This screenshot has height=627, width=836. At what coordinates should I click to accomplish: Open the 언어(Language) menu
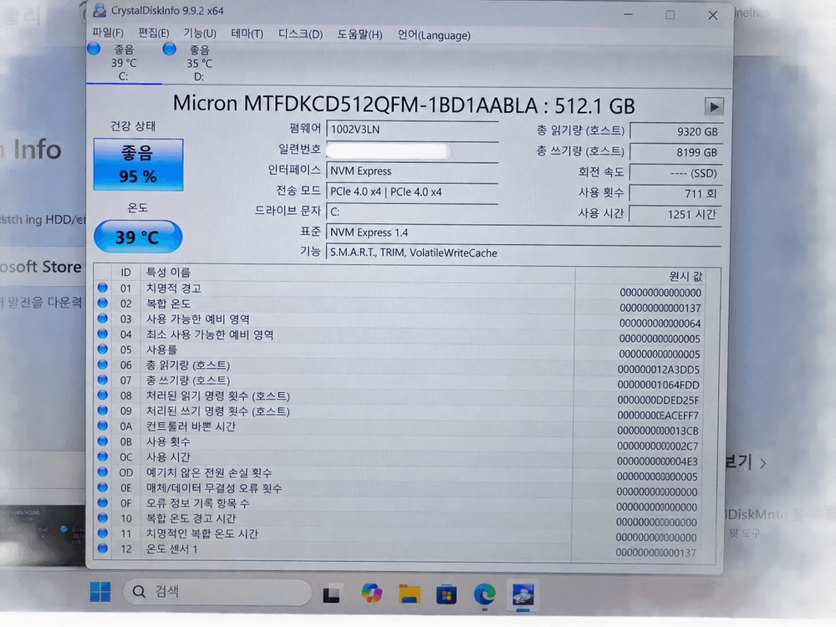[434, 35]
